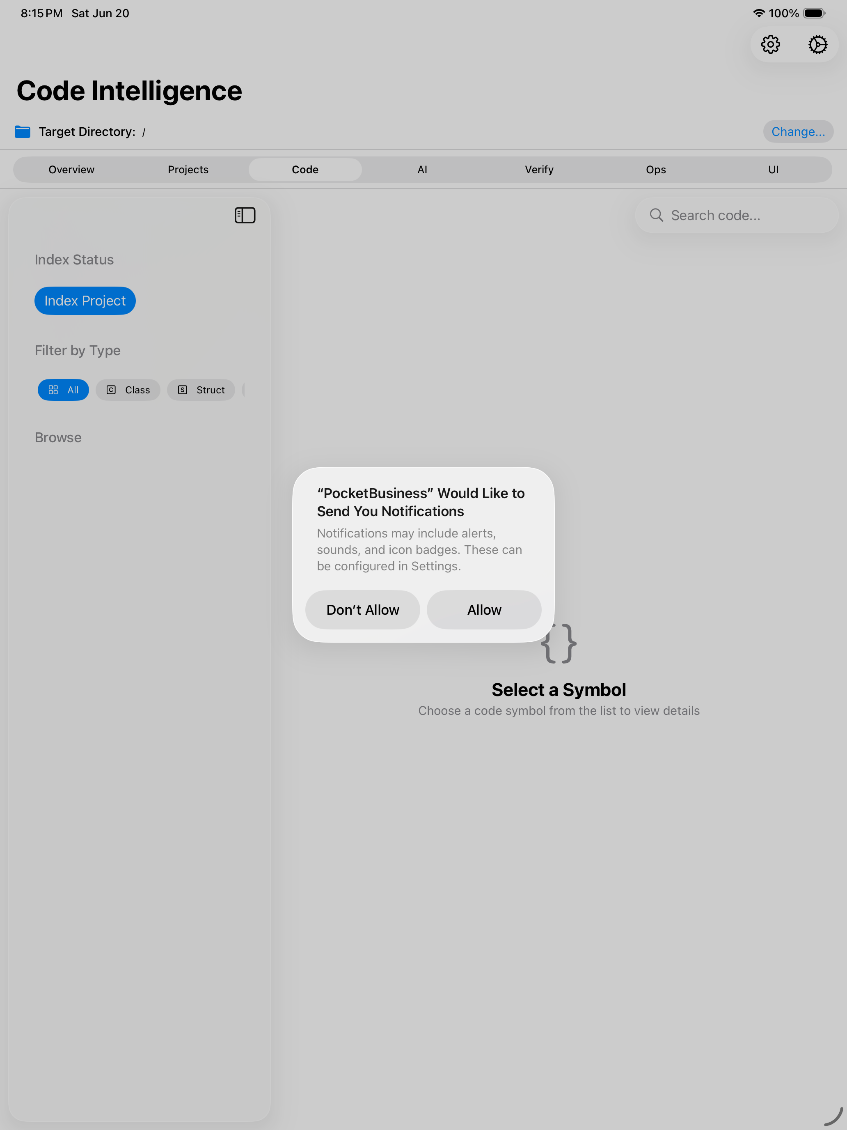The image size is (847, 1130).
Task: Click the 8:15 PM clock
Action: 42,13
